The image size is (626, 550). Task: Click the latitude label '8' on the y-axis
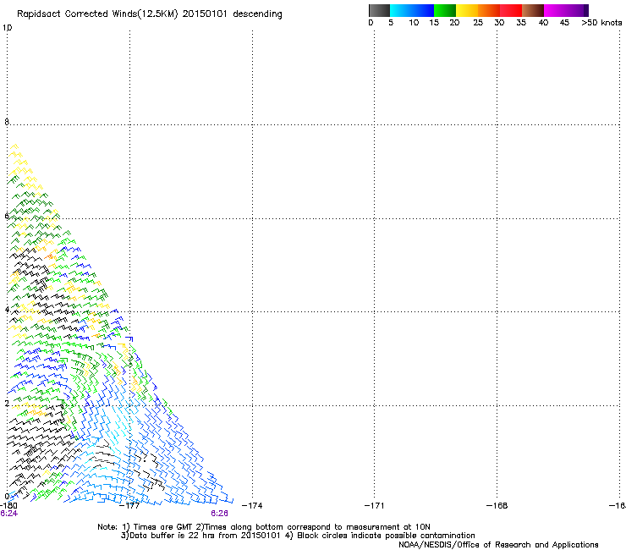click(7, 122)
